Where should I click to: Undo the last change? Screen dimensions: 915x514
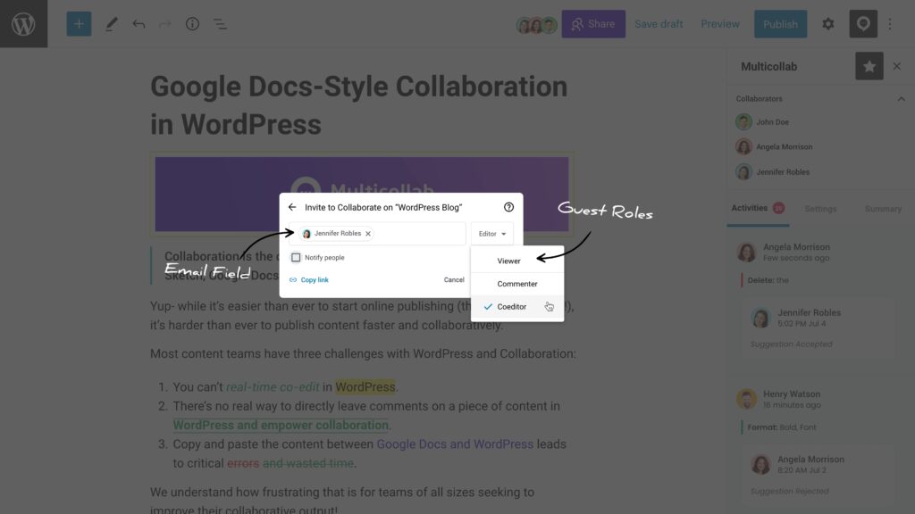click(139, 24)
